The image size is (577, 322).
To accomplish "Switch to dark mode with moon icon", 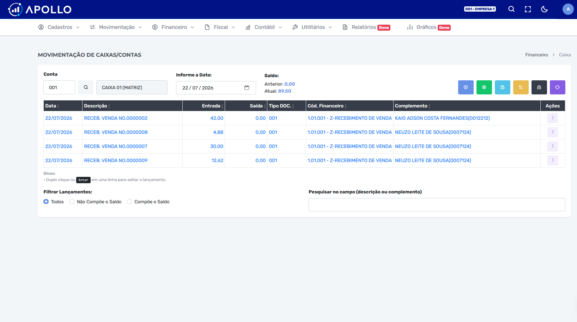I will (x=544, y=9).
